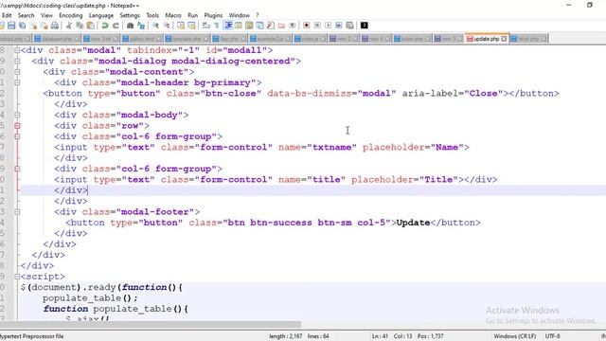Zoom out using the magnifier icon
Viewport: 606px width, 341px height.
[x=167, y=26]
